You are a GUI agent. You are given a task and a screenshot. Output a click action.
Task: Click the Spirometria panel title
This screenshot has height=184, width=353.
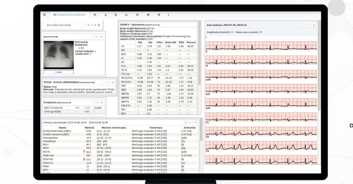140,25
